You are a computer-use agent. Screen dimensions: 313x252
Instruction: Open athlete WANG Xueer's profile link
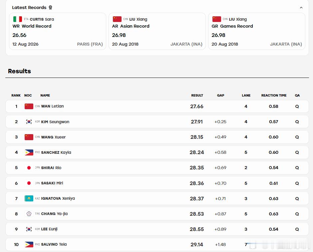(53, 137)
